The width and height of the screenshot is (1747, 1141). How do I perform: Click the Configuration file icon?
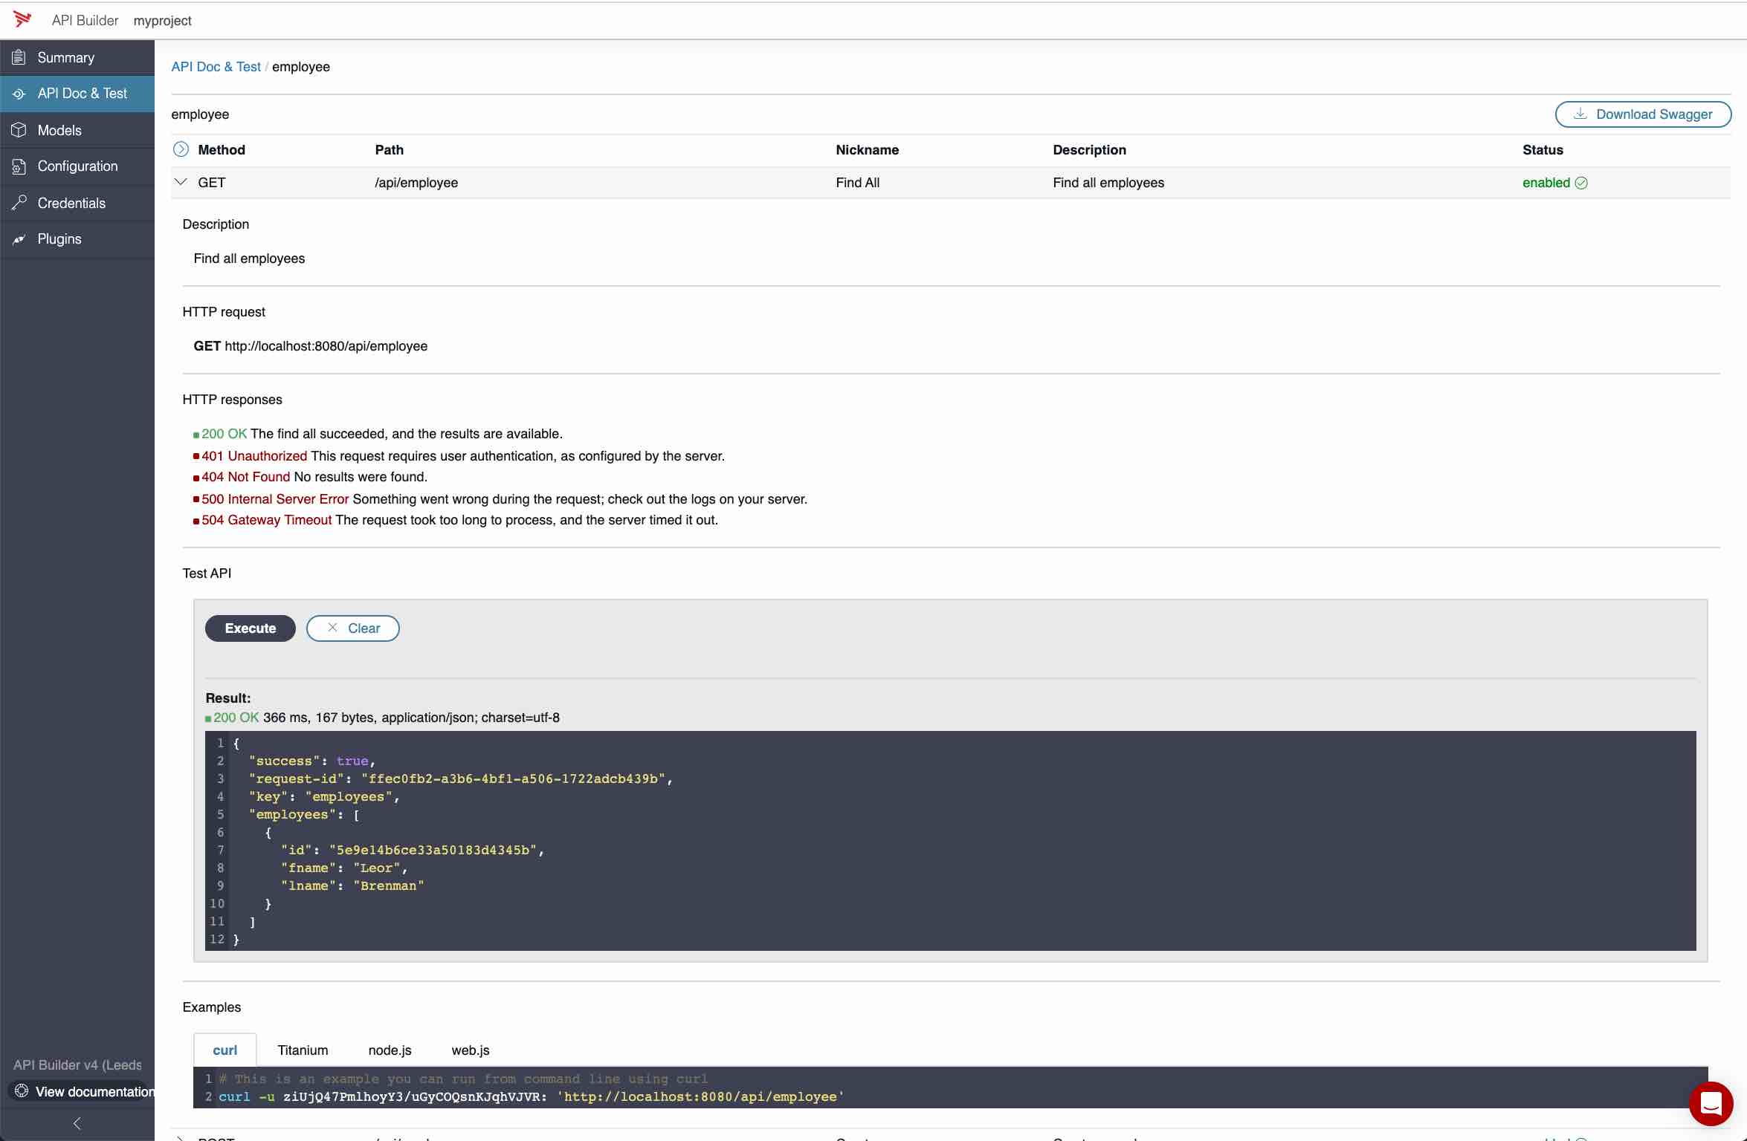tap(19, 166)
